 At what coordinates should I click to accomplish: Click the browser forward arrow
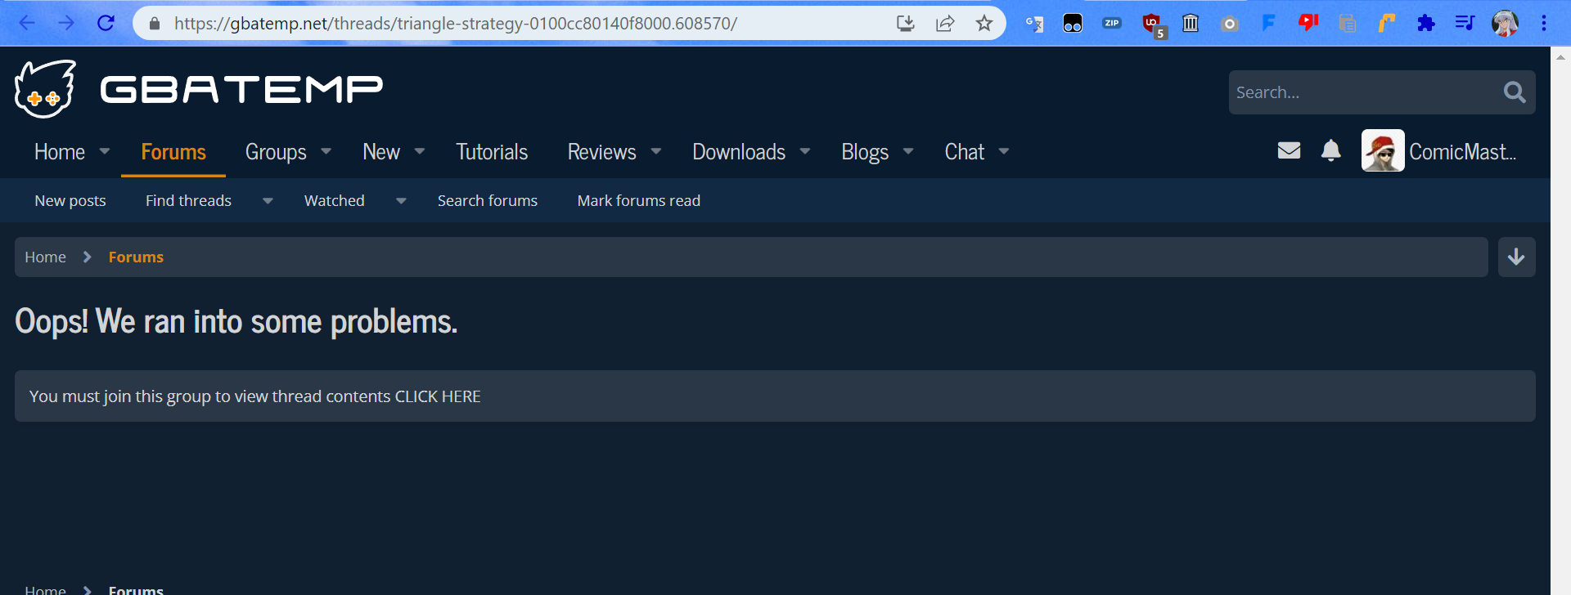coord(66,23)
